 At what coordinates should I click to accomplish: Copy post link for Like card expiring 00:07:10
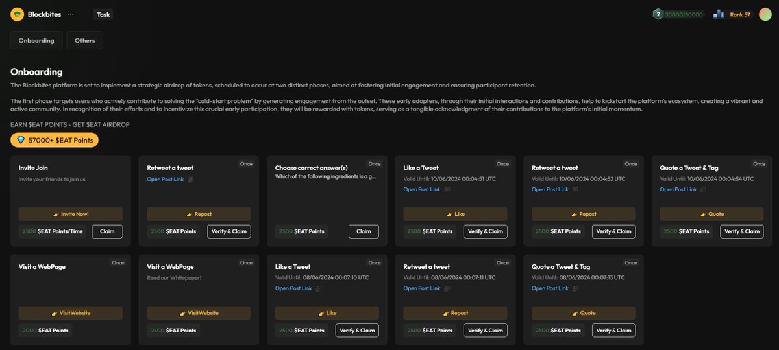coord(319,288)
